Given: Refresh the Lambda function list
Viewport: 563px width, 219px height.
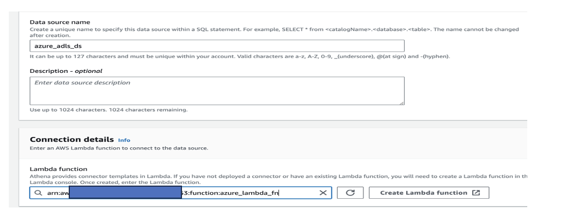Looking at the screenshot, I should click(350, 193).
